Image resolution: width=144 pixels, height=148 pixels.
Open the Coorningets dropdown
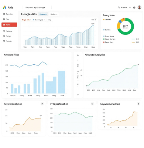[x=39, y=20]
